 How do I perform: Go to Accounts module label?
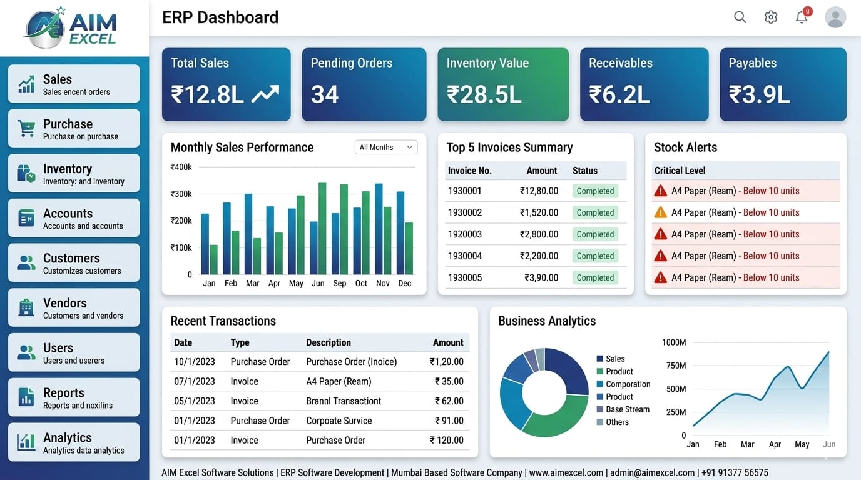pos(68,214)
